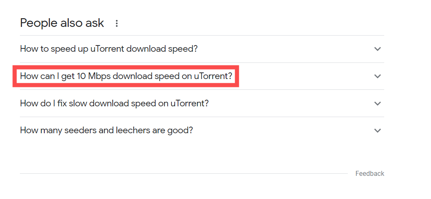The image size is (431, 199).
Task: Expand the chevron for seeders and leechers question
Action: (378, 130)
